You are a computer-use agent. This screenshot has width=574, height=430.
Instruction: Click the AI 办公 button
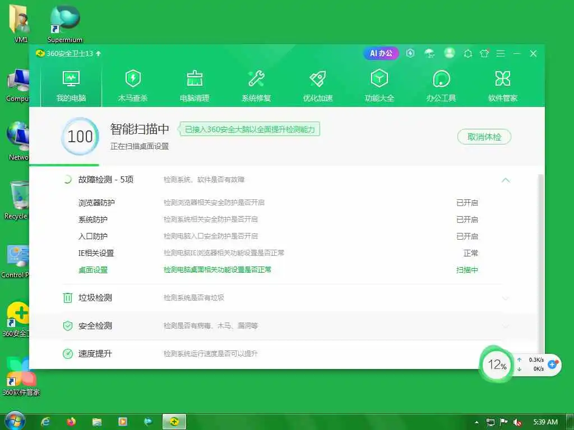click(x=381, y=53)
